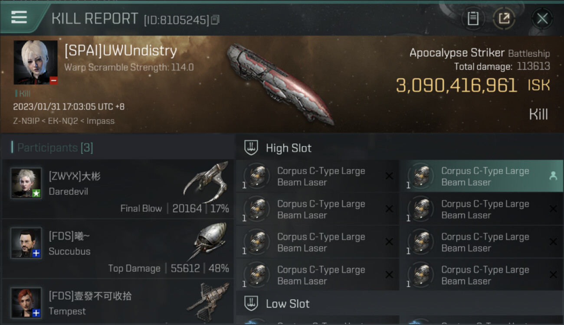Click the Tempest ship icon

point(208,301)
